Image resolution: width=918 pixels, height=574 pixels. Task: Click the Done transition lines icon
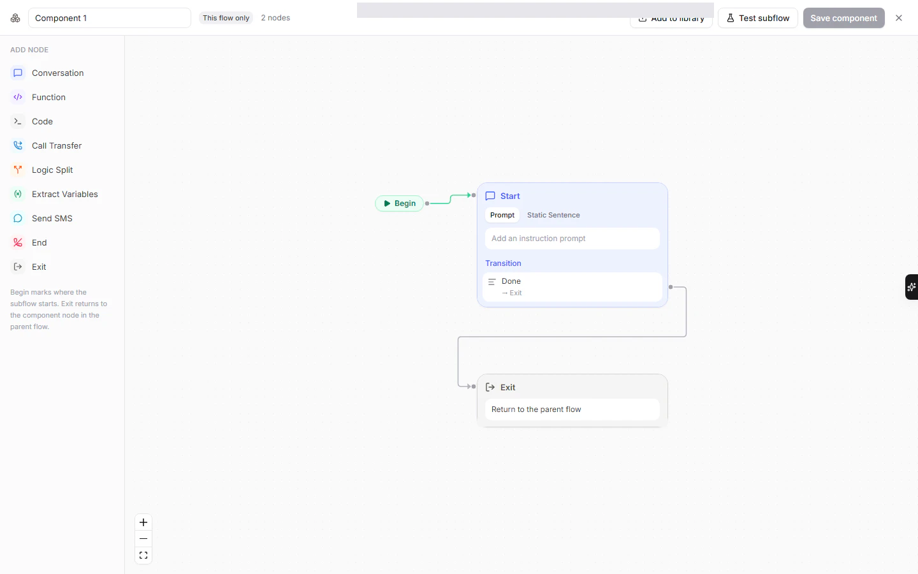492,281
